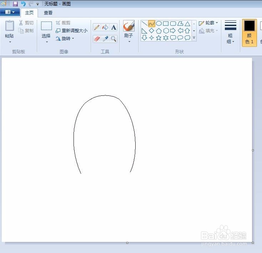
Task: Click the 粘贴 clipboard icon
Action: click(10, 26)
